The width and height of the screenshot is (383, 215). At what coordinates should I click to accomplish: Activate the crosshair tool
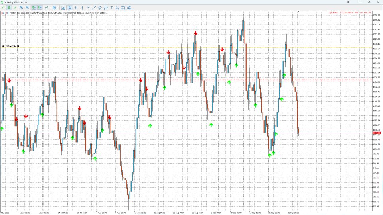pyautogui.click(x=76, y=8)
